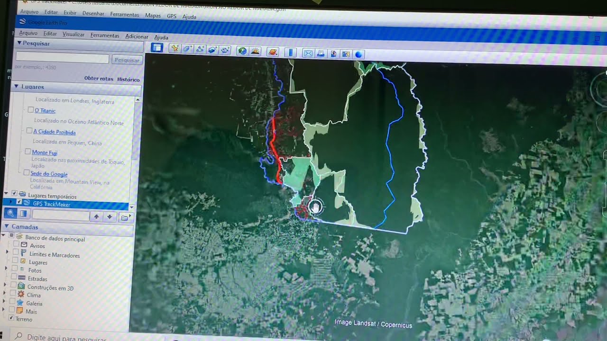This screenshot has width=607, height=341.
Task: Expand the GPS TrackMaker tree node
Action: (10, 202)
